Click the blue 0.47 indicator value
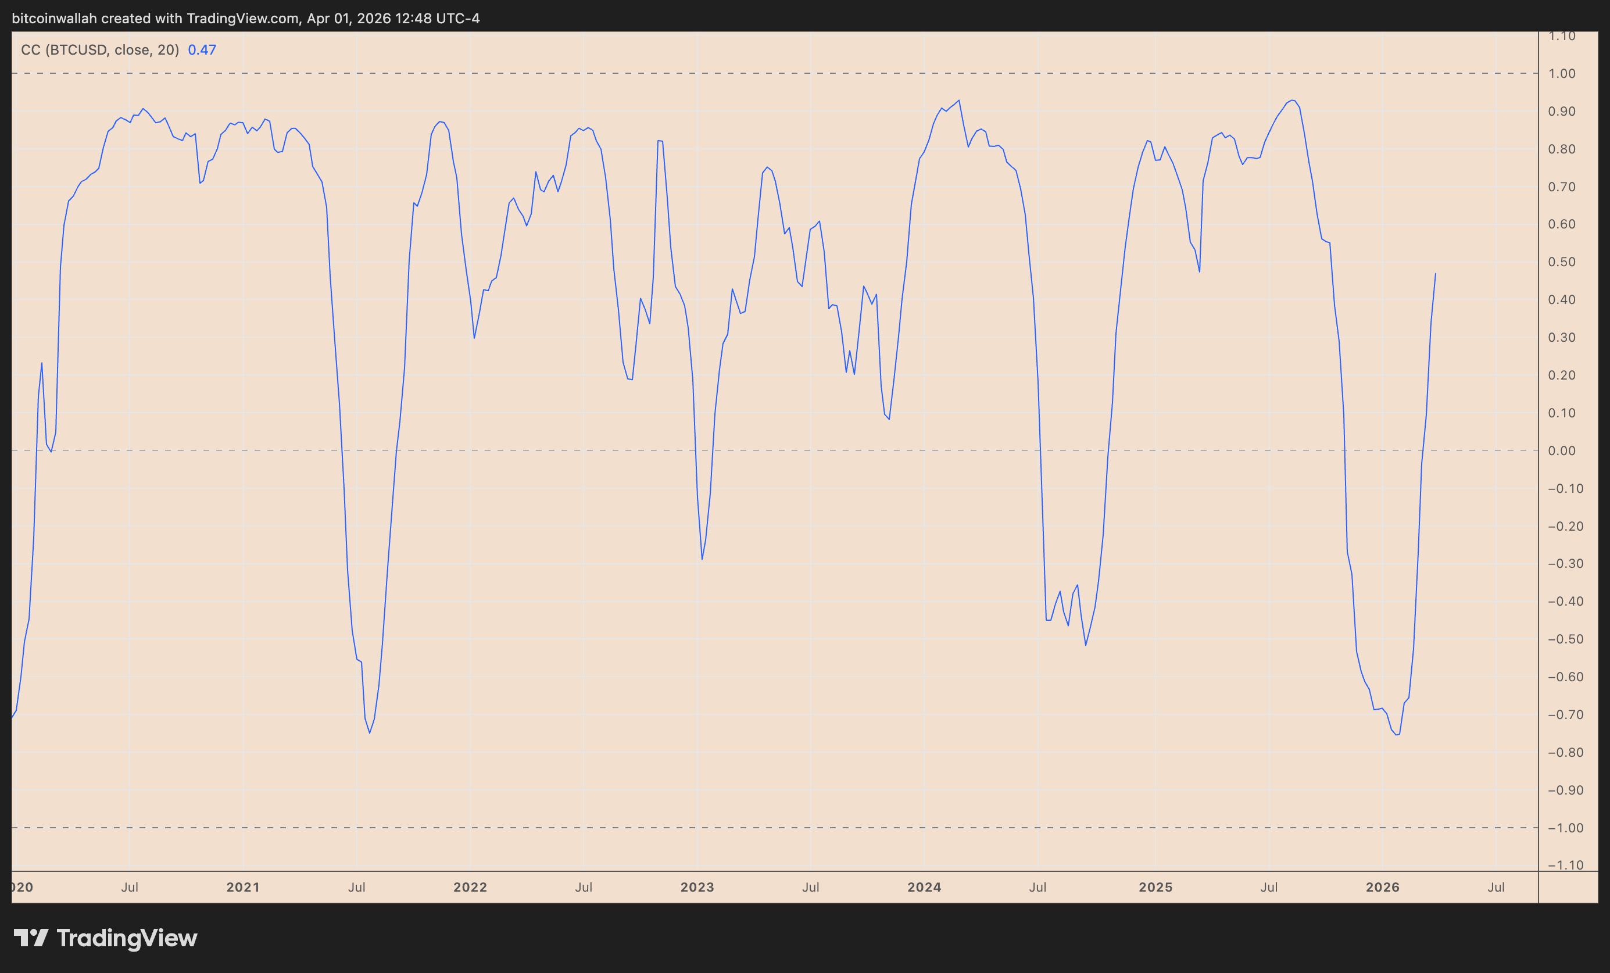The image size is (1610, 973). pyautogui.click(x=202, y=49)
